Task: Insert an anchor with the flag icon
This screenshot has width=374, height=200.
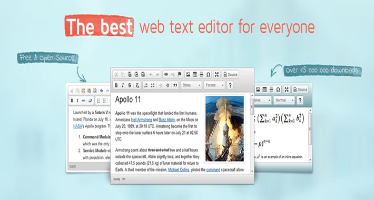Action: pyautogui.click(x=180, y=75)
